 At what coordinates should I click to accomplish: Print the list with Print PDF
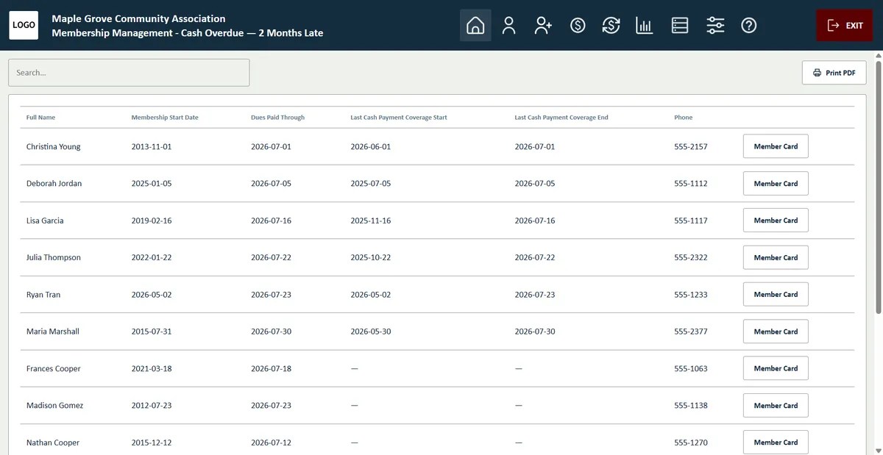(834, 73)
